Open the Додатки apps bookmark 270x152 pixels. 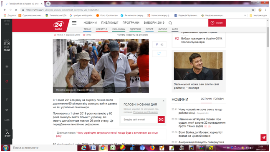tap(10, 15)
